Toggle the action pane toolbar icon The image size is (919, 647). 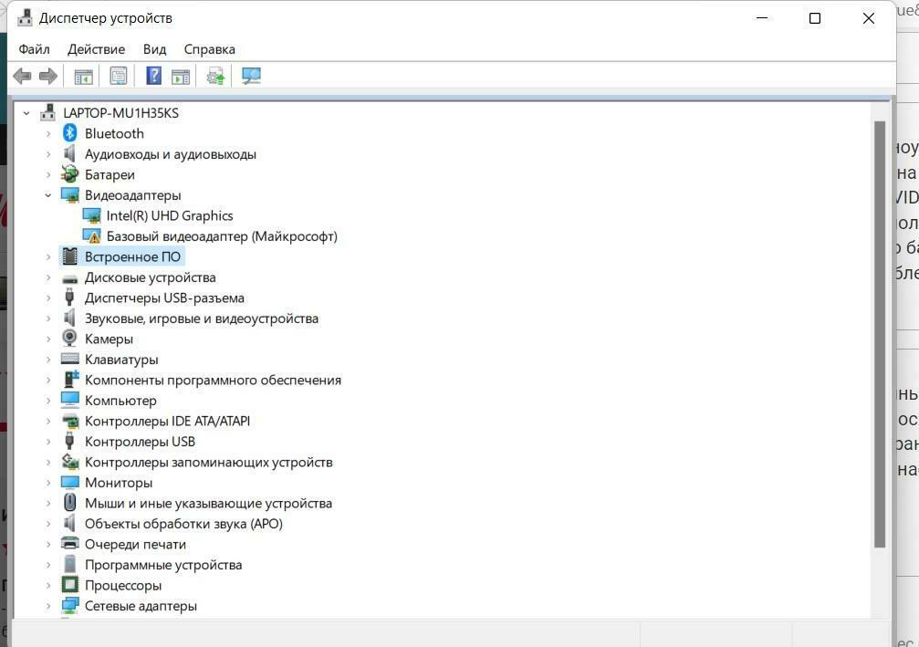coord(181,76)
